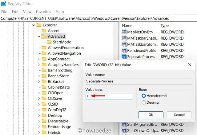Select the StartMode folder icon
Image resolution: width=197 pixels, height=135 pixels.
(x=49, y=42)
